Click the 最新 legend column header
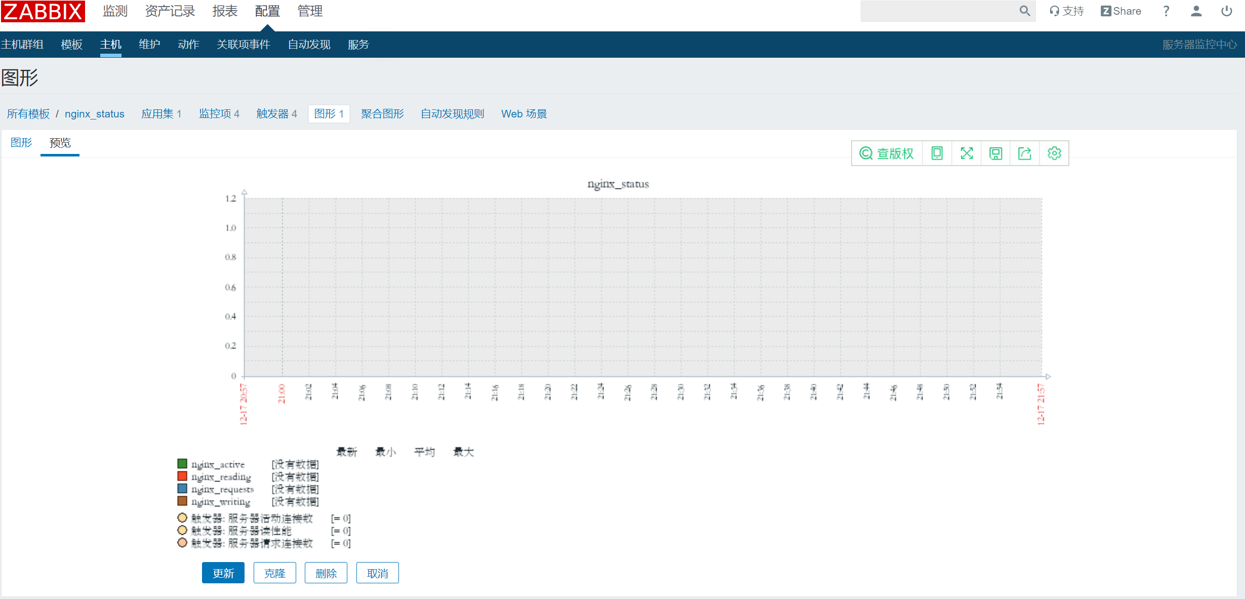Image resolution: width=1245 pixels, height=599 pixels. [347, 452]
